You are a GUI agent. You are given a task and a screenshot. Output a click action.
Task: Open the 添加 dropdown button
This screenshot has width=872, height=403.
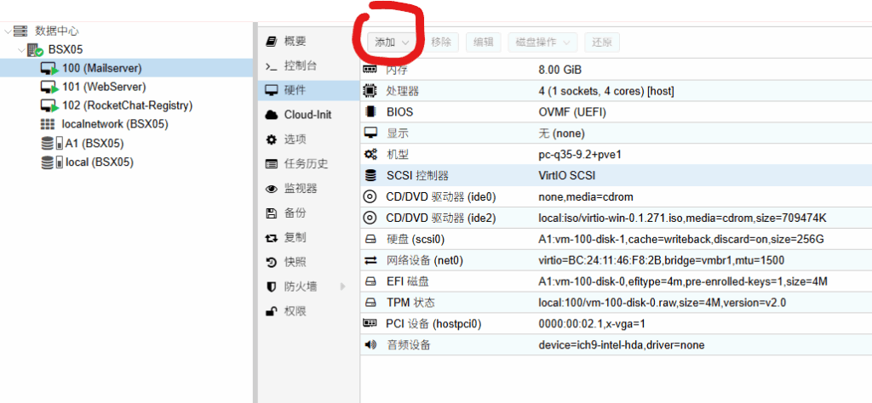[392, 43]
